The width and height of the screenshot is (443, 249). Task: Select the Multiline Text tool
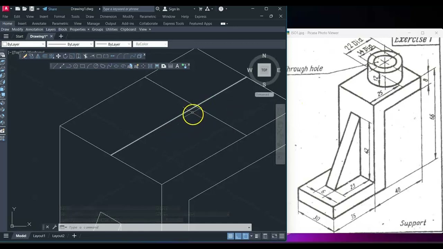pyautogui.click(x=177, y=66)
